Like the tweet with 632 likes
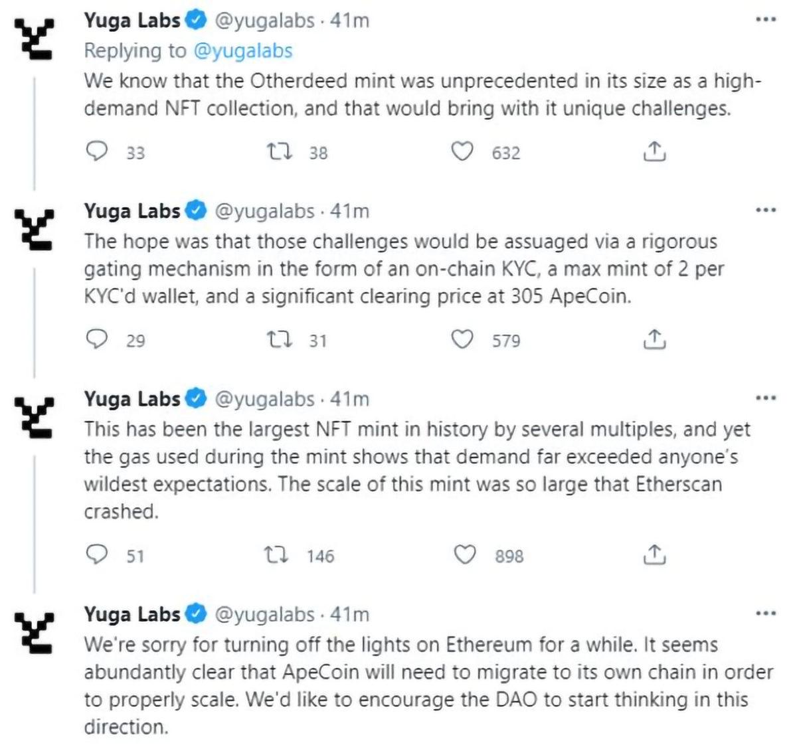797x749 pixels. click(462, 152)
